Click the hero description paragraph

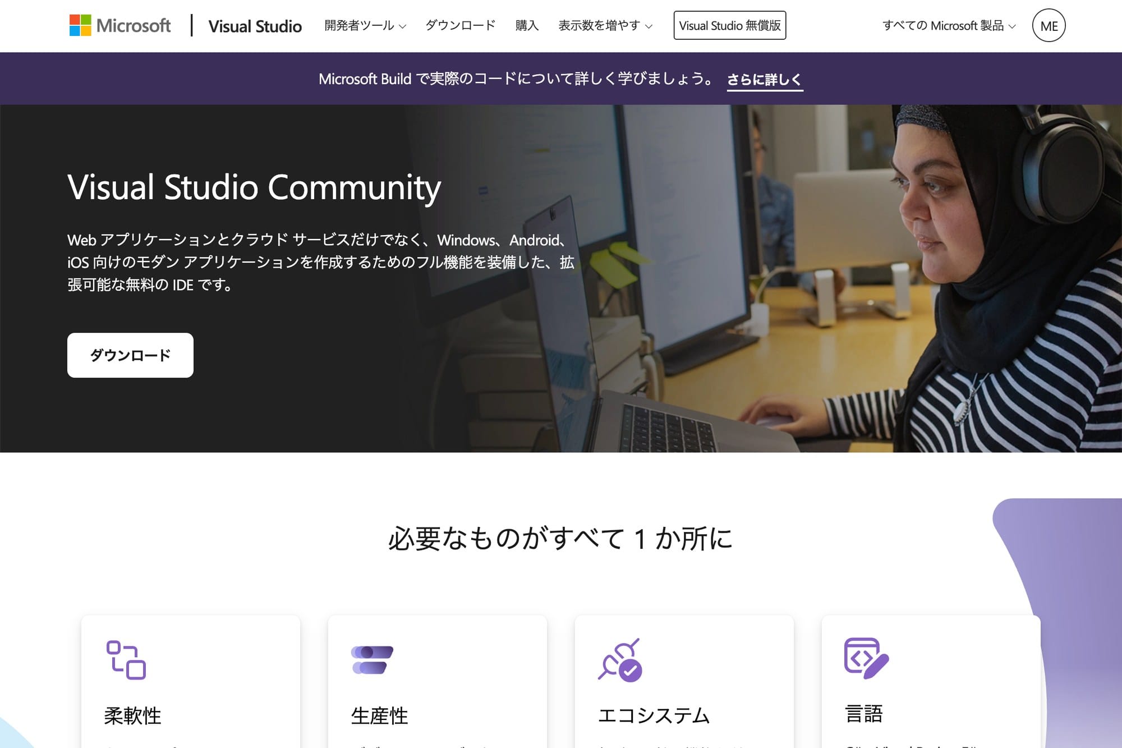[321, 262]
